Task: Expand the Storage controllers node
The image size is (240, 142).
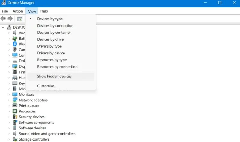Action: tap(9, 139)
